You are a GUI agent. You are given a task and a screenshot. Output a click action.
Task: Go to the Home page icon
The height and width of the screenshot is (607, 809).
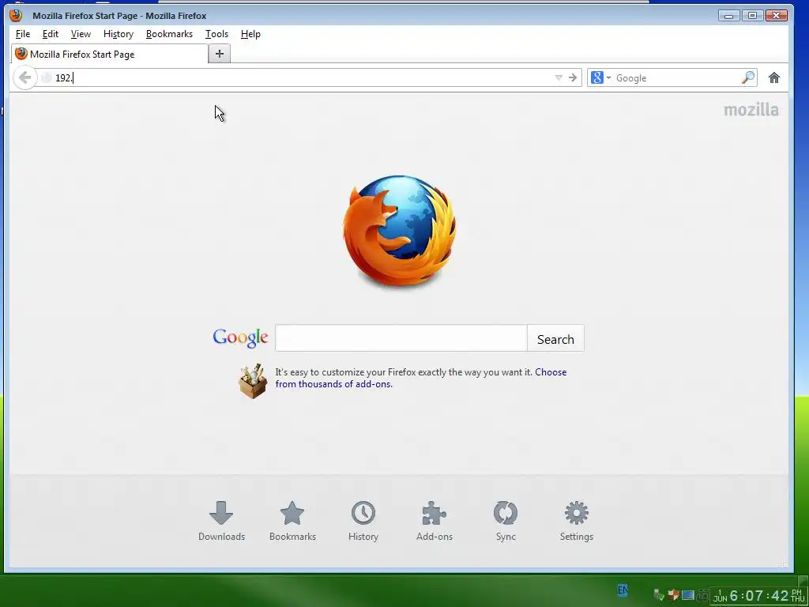coord(774,78)
